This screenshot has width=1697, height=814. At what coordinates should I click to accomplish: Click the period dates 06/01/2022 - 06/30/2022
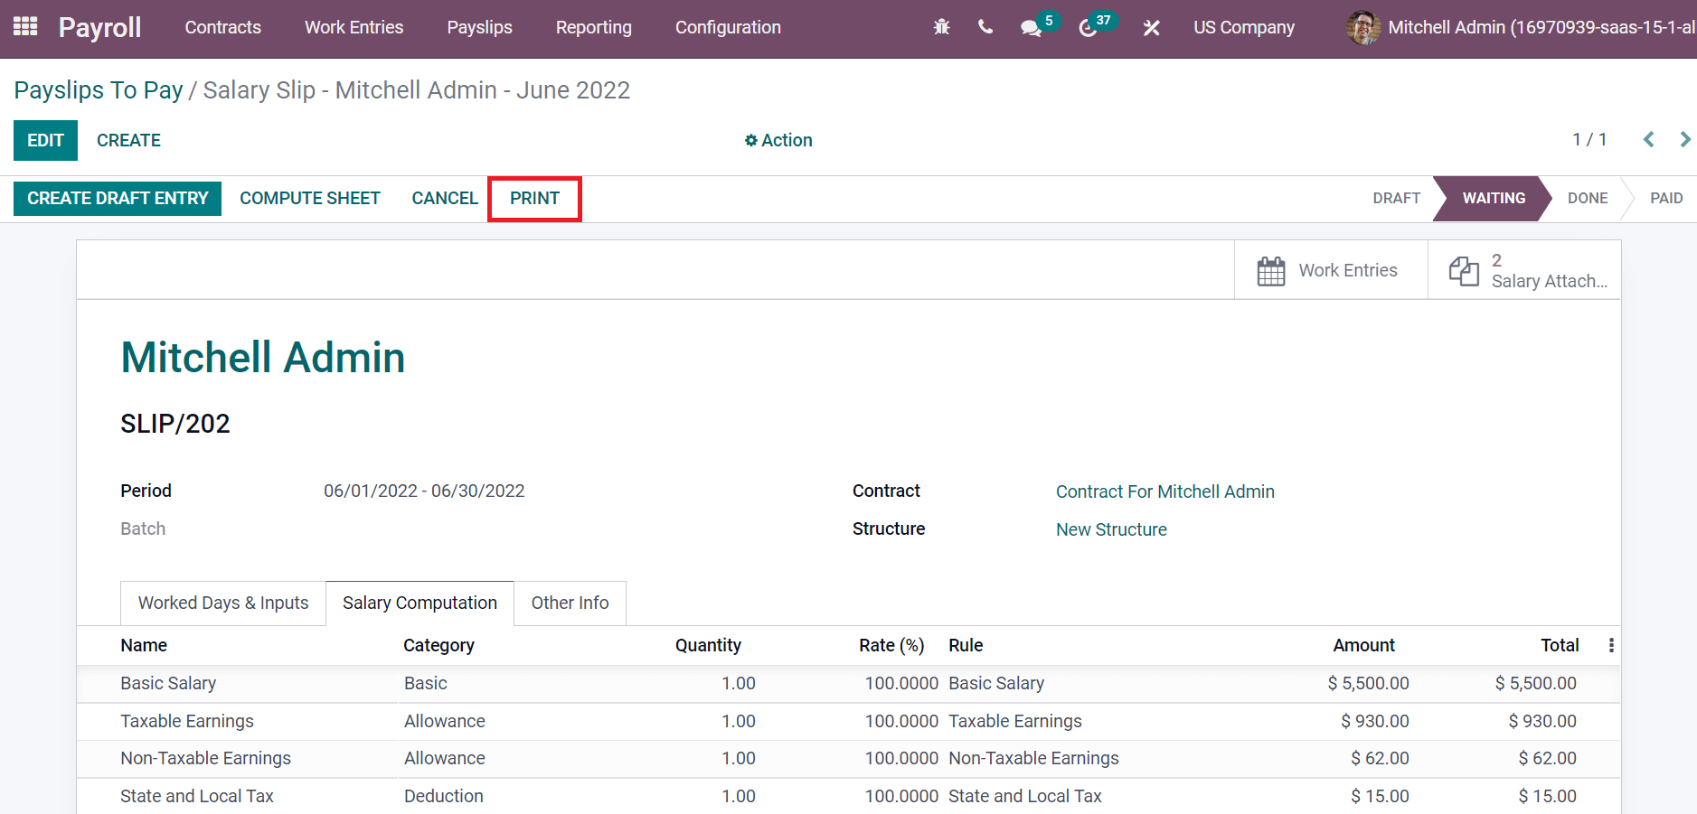424,491
